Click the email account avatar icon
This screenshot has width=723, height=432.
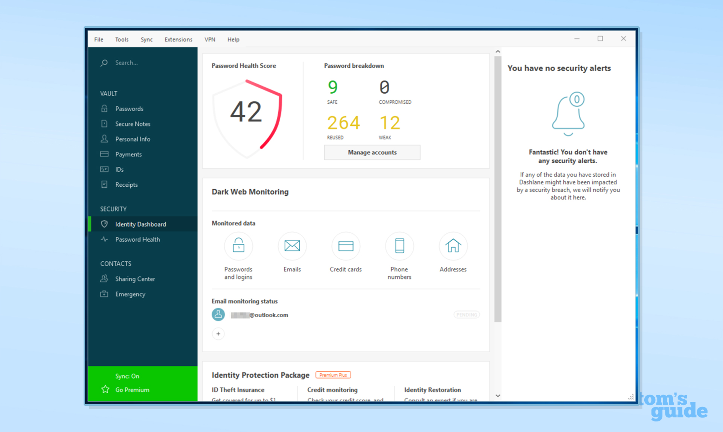tap(218, 315)
